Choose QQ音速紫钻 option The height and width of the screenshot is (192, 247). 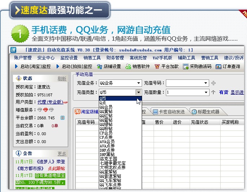(x=120, y=176)
